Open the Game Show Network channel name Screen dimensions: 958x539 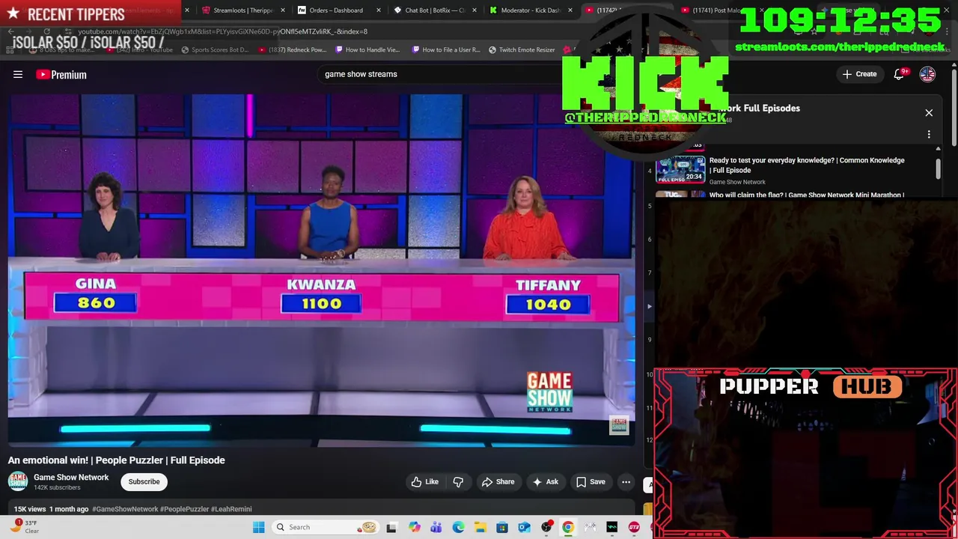pos(71,478)
